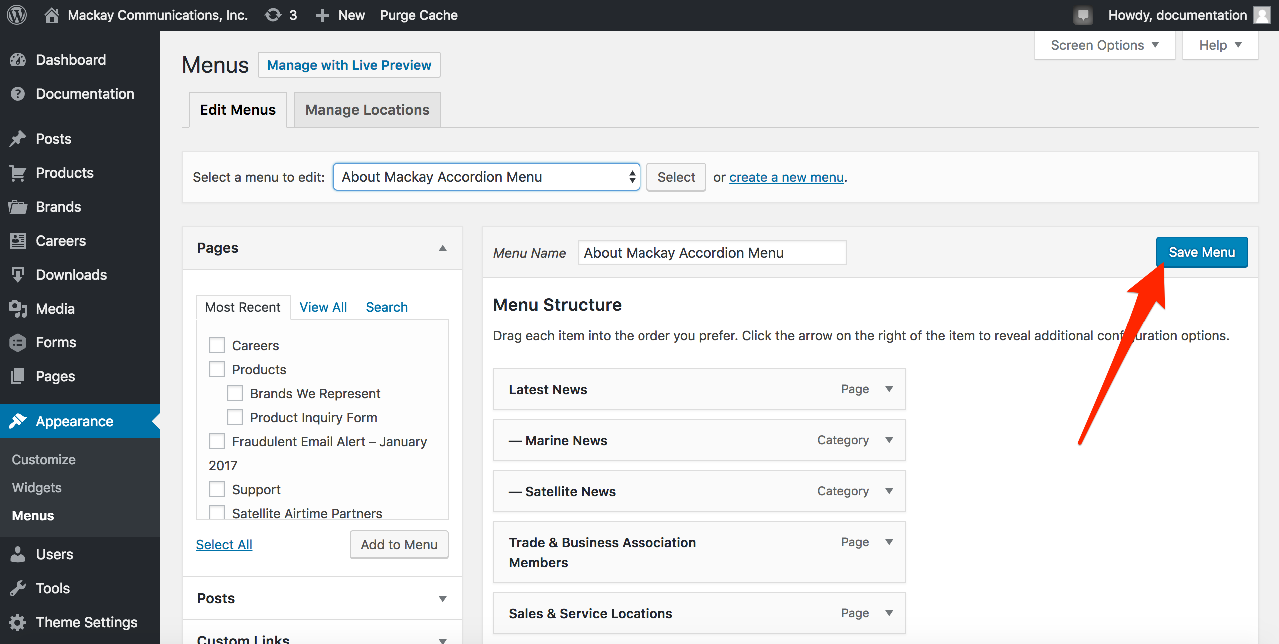Click the plus icon next to New
Viewport: 1279px width, 644px height.
click(322, 15)
